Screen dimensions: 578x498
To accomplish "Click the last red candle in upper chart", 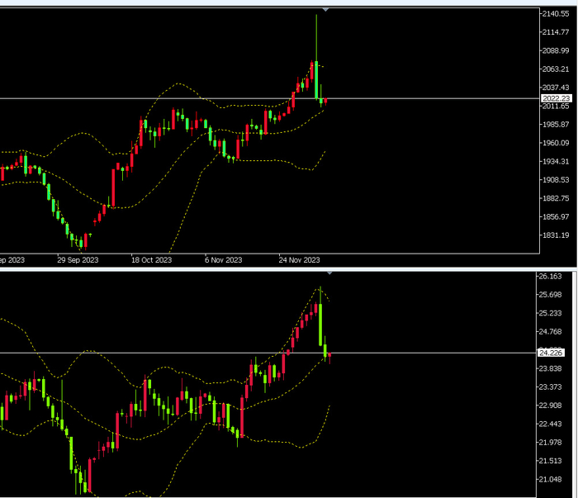I will point(325,102).
